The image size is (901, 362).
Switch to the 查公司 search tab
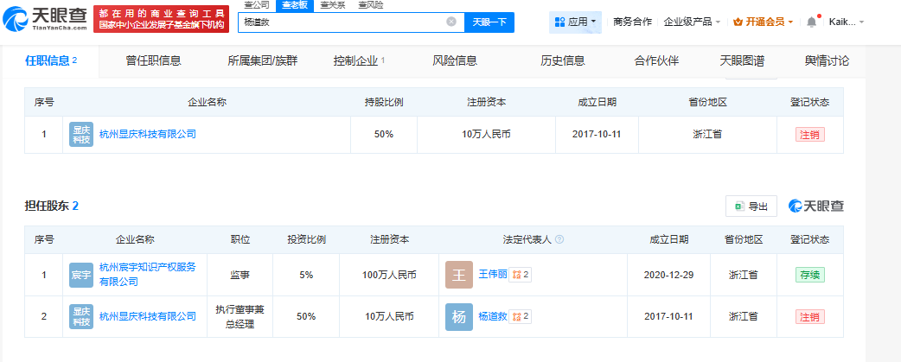(x=256, y=5)
